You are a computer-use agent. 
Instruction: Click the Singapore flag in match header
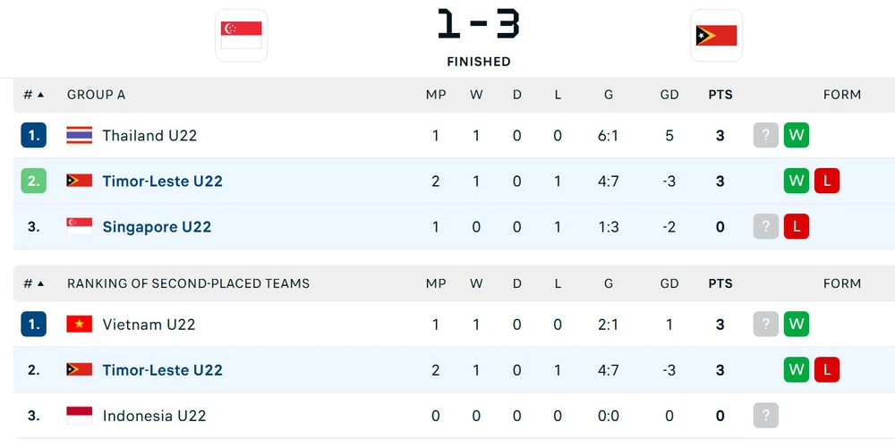[x=241, y=36]
